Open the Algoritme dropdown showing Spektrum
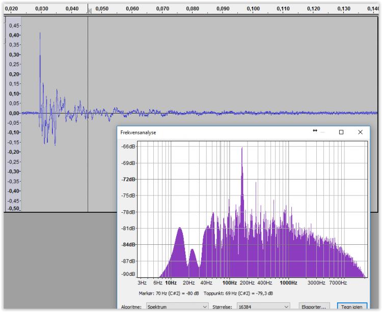Viewport: 382px width, 312px height. pyautogui.click(x=177, y=307)
